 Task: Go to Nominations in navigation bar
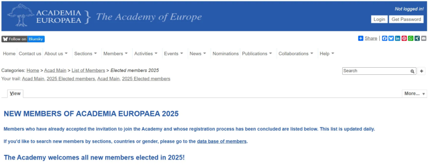[x=226, y=54]
